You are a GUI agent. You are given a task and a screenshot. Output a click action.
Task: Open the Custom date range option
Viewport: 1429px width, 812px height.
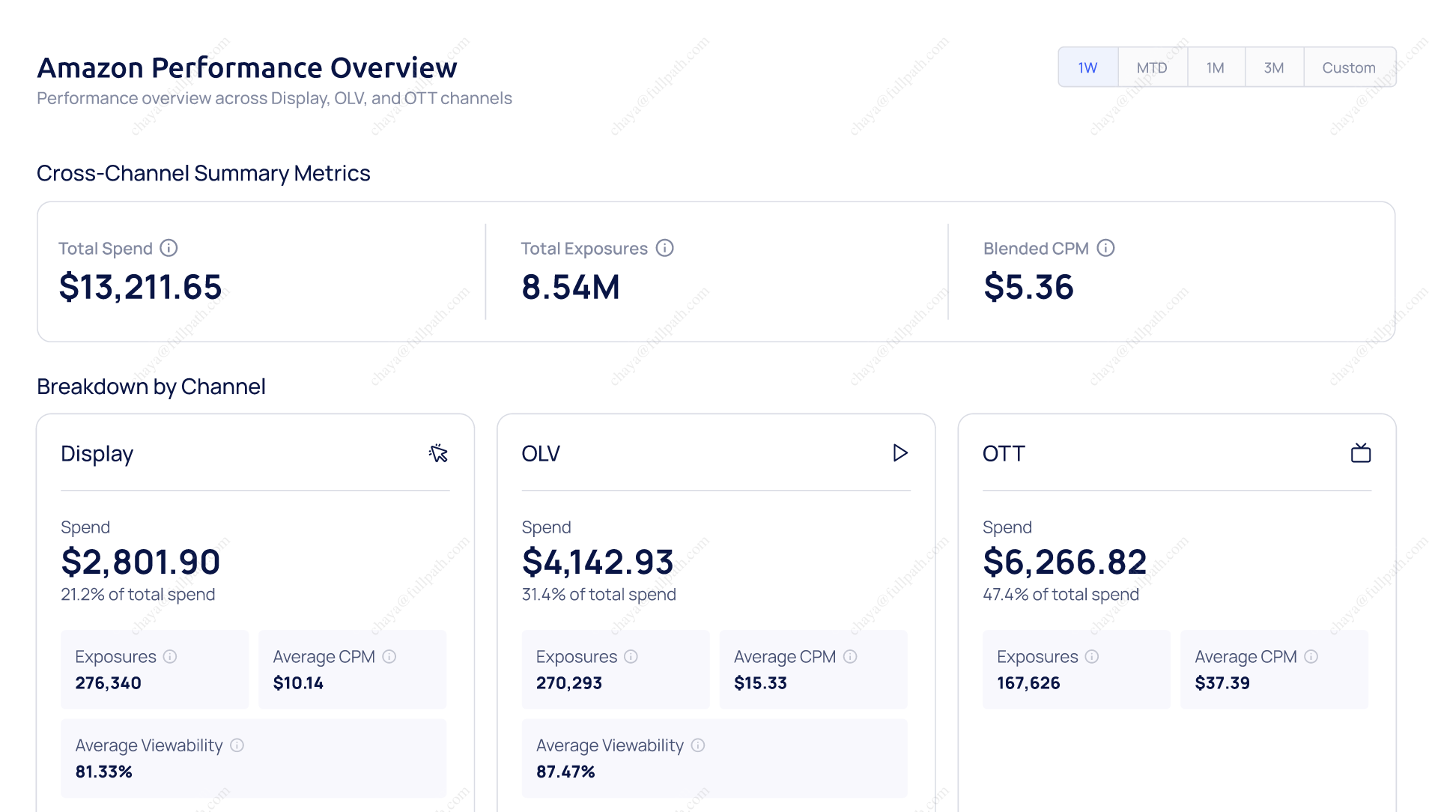(1348, 67)
